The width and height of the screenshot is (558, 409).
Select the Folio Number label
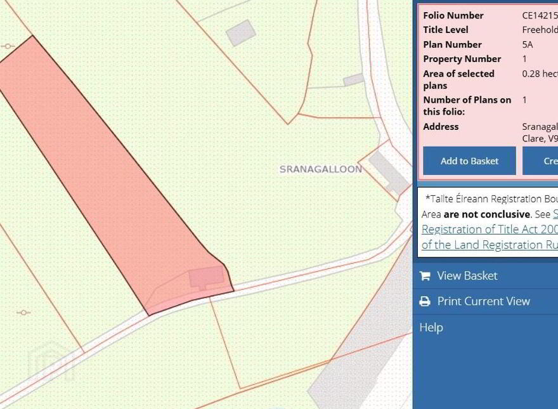pyautogui.click(x=453, y=16)
